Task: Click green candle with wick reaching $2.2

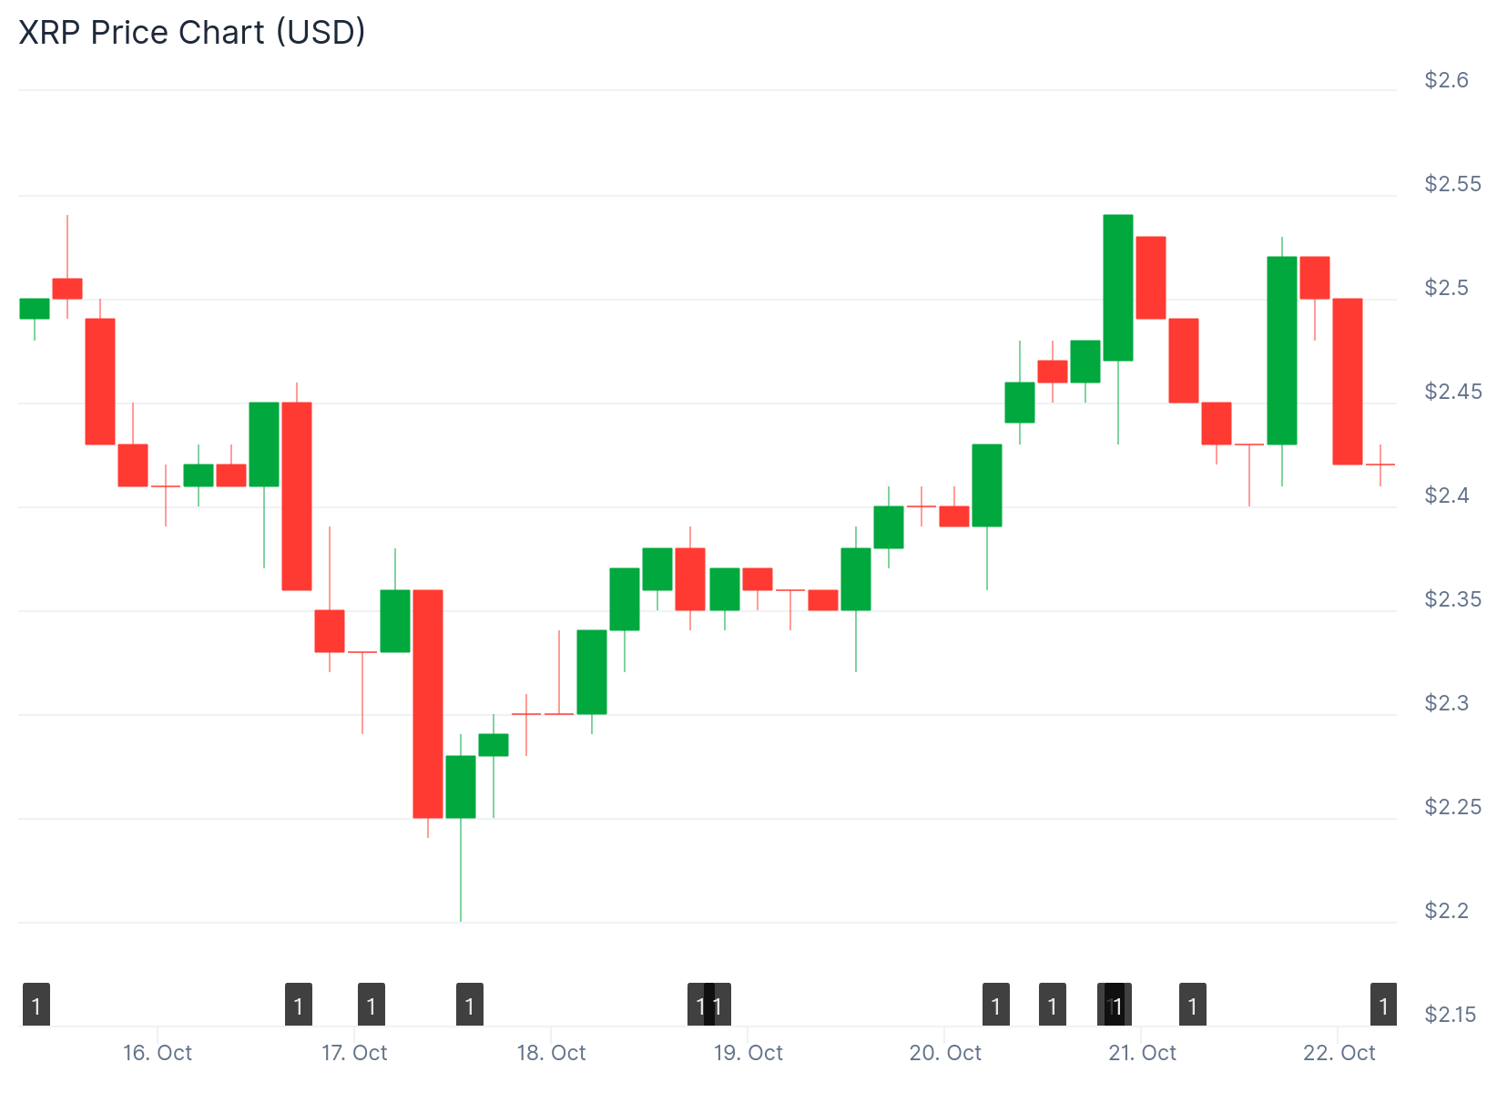Action: [x=461, y=787]
